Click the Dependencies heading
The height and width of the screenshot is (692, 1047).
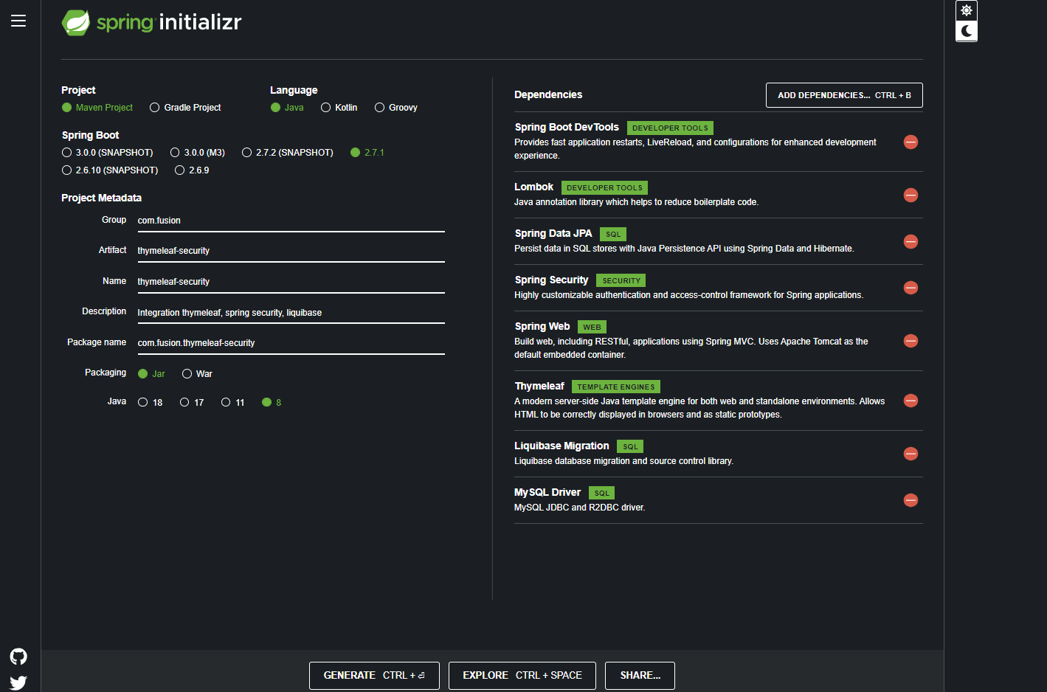548,95
